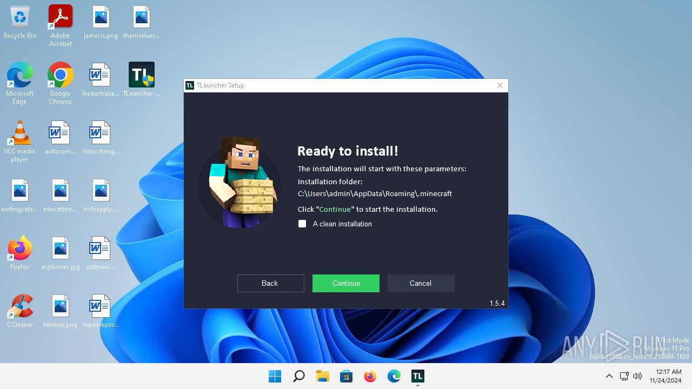Click Continue to start installation
The height and width of the screenshot is (389, 692).
tap(346, 283)
